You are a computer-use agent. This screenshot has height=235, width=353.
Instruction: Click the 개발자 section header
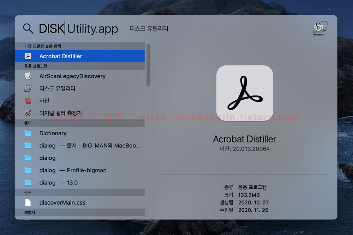80,212
